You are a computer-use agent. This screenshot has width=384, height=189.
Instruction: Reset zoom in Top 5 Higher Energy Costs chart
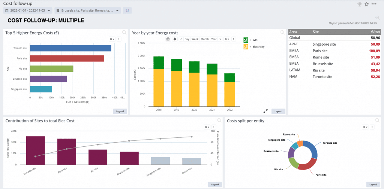[112, 39]
